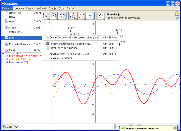Click the Wireless Network Connection signal icon
Viewport: 181px width, 131px height.
(123, 128)
